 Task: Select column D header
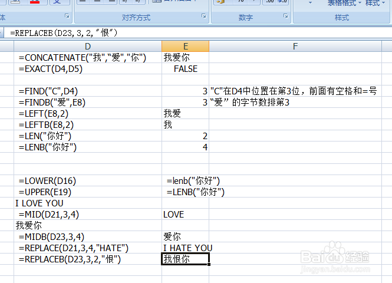tap(88, 46)
